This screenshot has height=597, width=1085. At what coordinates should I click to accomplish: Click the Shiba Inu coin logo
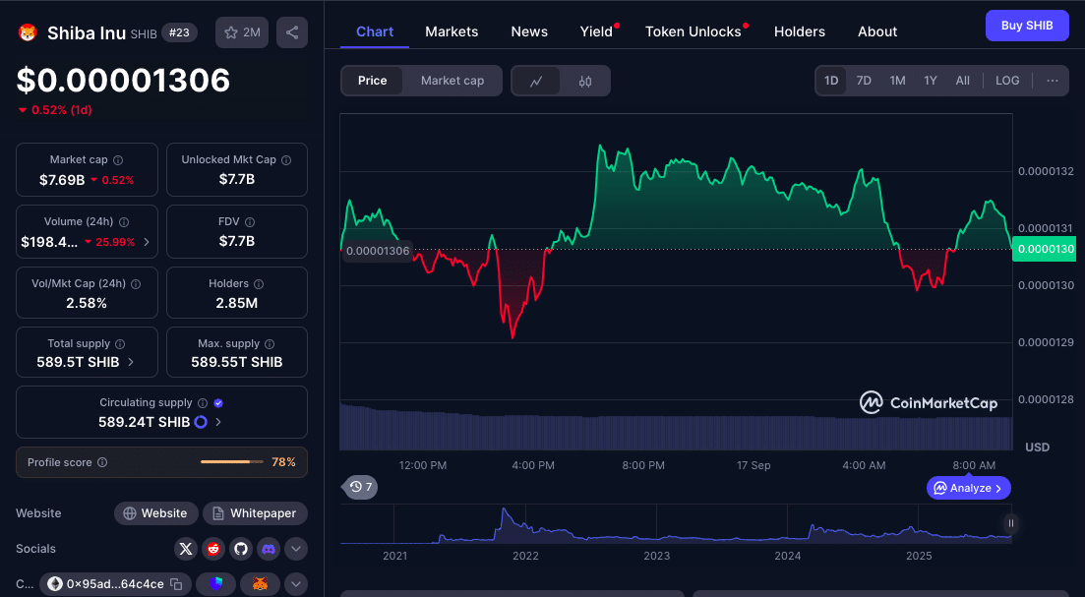27,32
